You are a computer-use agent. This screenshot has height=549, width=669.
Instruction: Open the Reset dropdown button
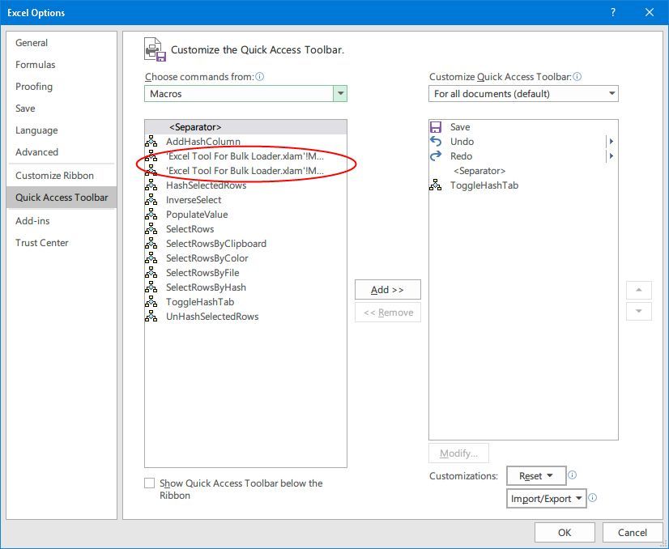pos(536,475)
